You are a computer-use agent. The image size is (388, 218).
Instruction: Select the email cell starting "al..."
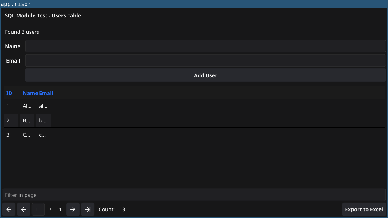pyautogui.click(x=43, y=106)
